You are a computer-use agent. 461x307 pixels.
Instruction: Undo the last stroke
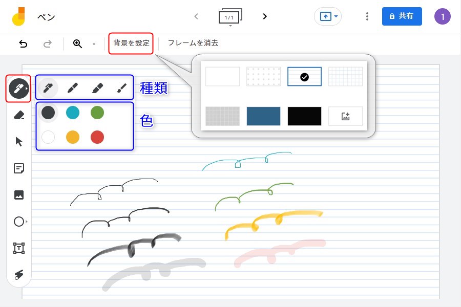(x=23, y=44)
